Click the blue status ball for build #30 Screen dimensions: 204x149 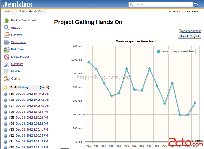(5, 94)
